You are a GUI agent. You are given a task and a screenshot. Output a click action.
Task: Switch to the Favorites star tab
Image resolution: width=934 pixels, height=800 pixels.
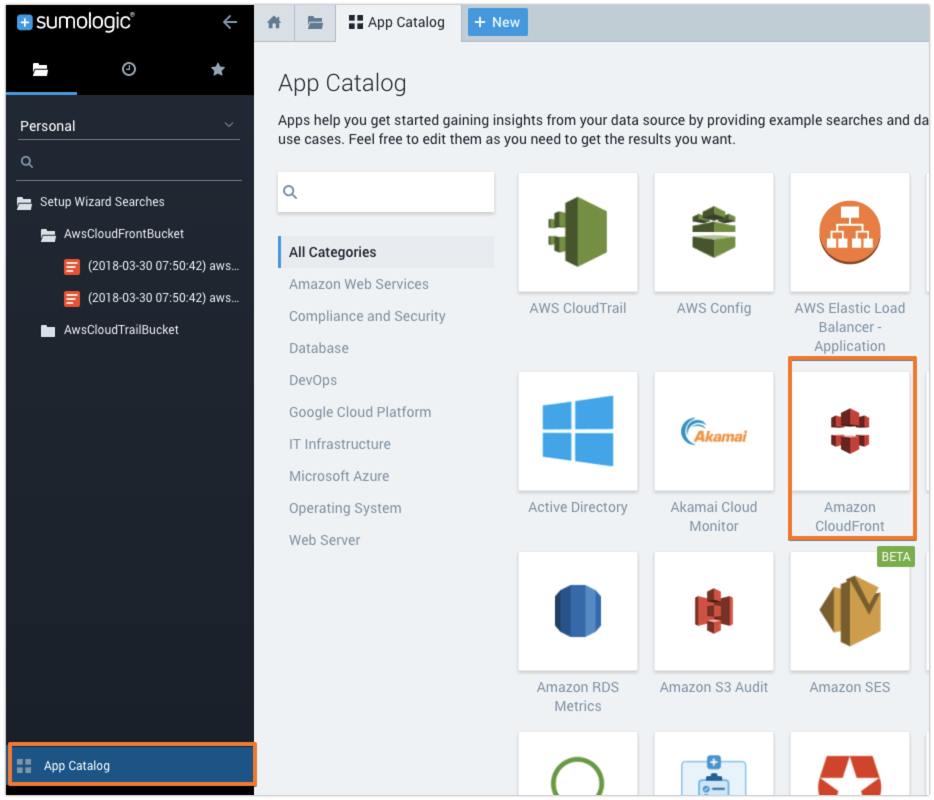(218, 69)
